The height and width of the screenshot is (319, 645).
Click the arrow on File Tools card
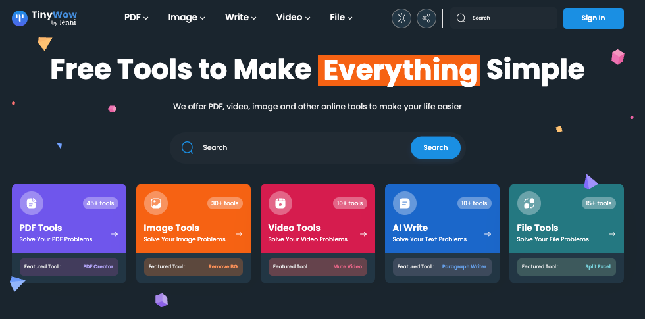pyautogui.click(x=612, y=234)
